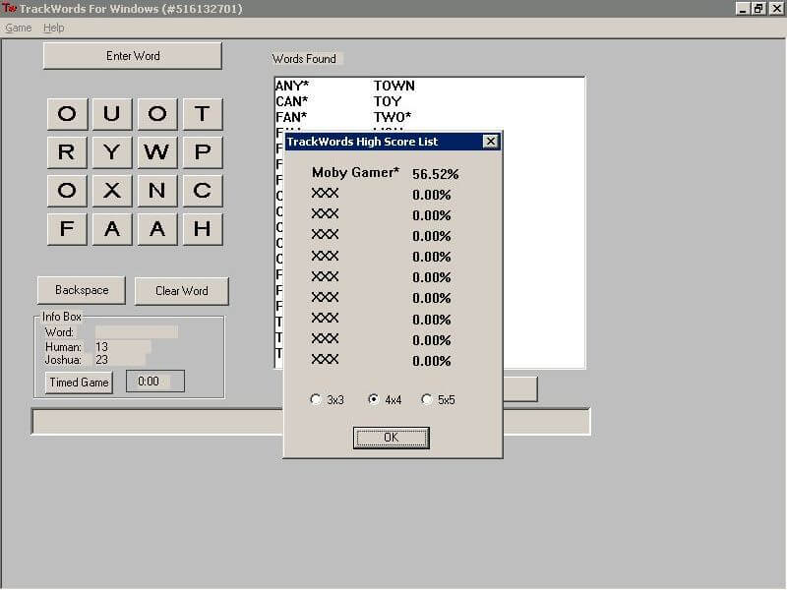Screen dimensions: 787x590
Task: Click the Joshua score value 23
Action: pos(102,360)
